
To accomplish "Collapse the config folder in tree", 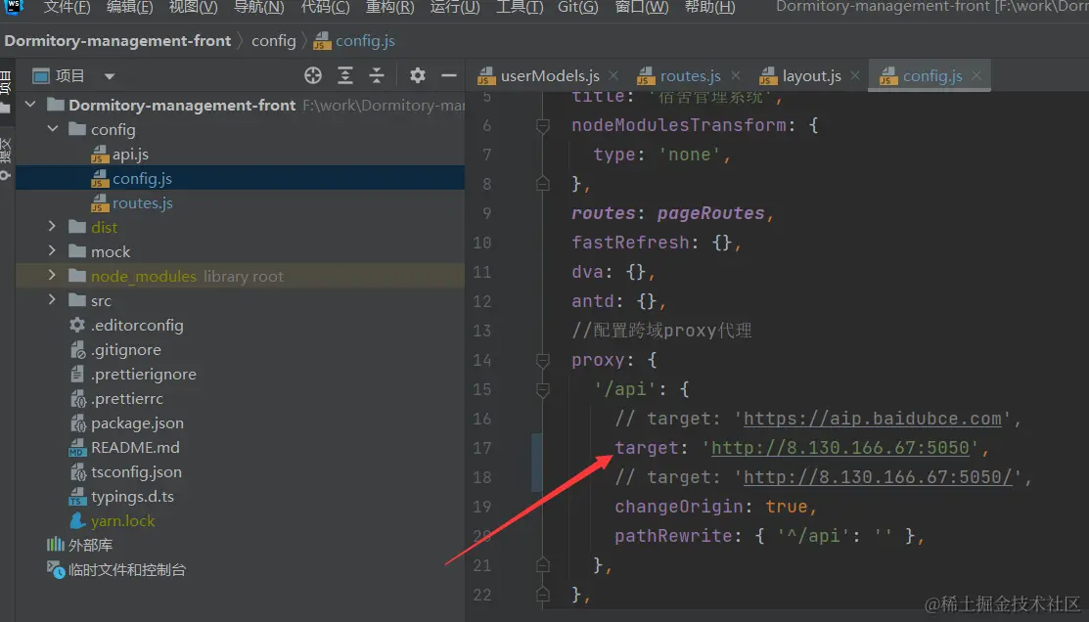I will 53,129.
